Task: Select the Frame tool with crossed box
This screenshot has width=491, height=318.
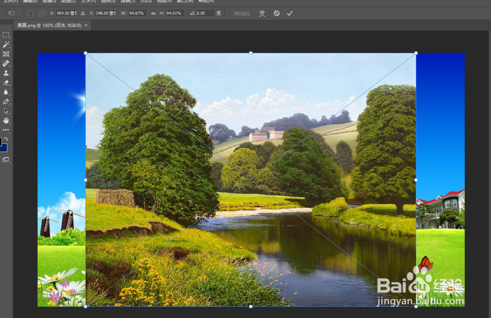Action: pos(6,54)
